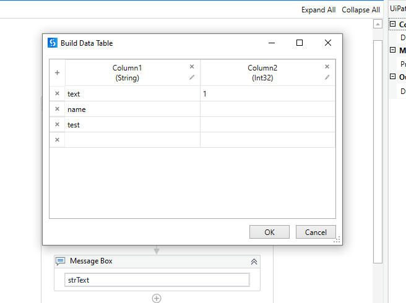Collapse the Message Box activity
406x303 pixels.
[x=254, y=262]
